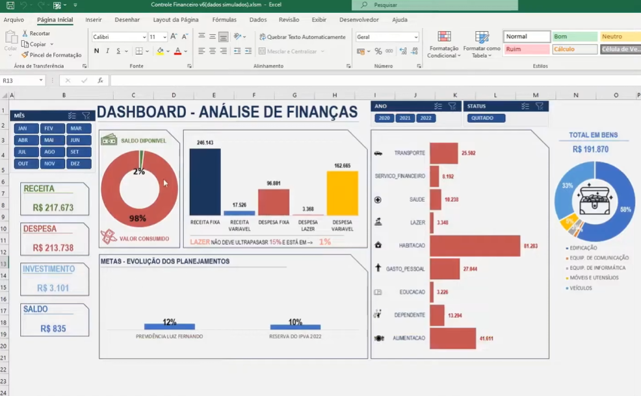Clear the filter on the MÊS slicer

[85, 116]
